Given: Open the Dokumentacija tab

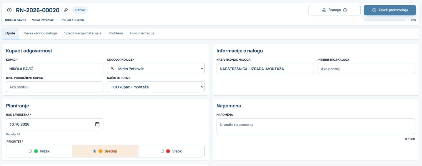Looking at the screenshot, I should (142, 33).
